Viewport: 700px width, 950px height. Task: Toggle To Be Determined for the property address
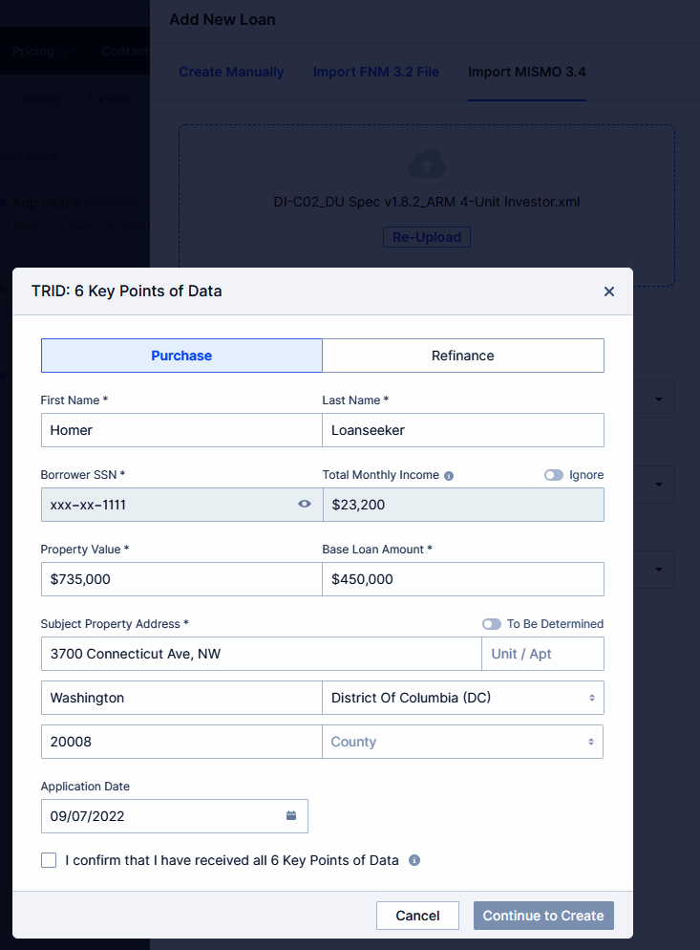point(491,624)
